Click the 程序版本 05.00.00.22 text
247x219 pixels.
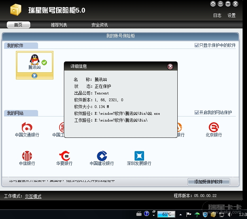pos(195,196)
